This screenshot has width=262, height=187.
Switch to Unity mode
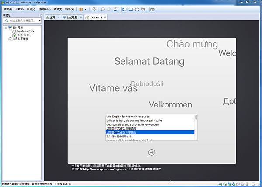pos(143,10)
